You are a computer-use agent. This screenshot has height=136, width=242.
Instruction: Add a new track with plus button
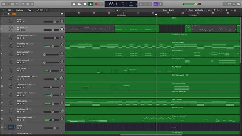pyautogui.click(x=3, y=14)
